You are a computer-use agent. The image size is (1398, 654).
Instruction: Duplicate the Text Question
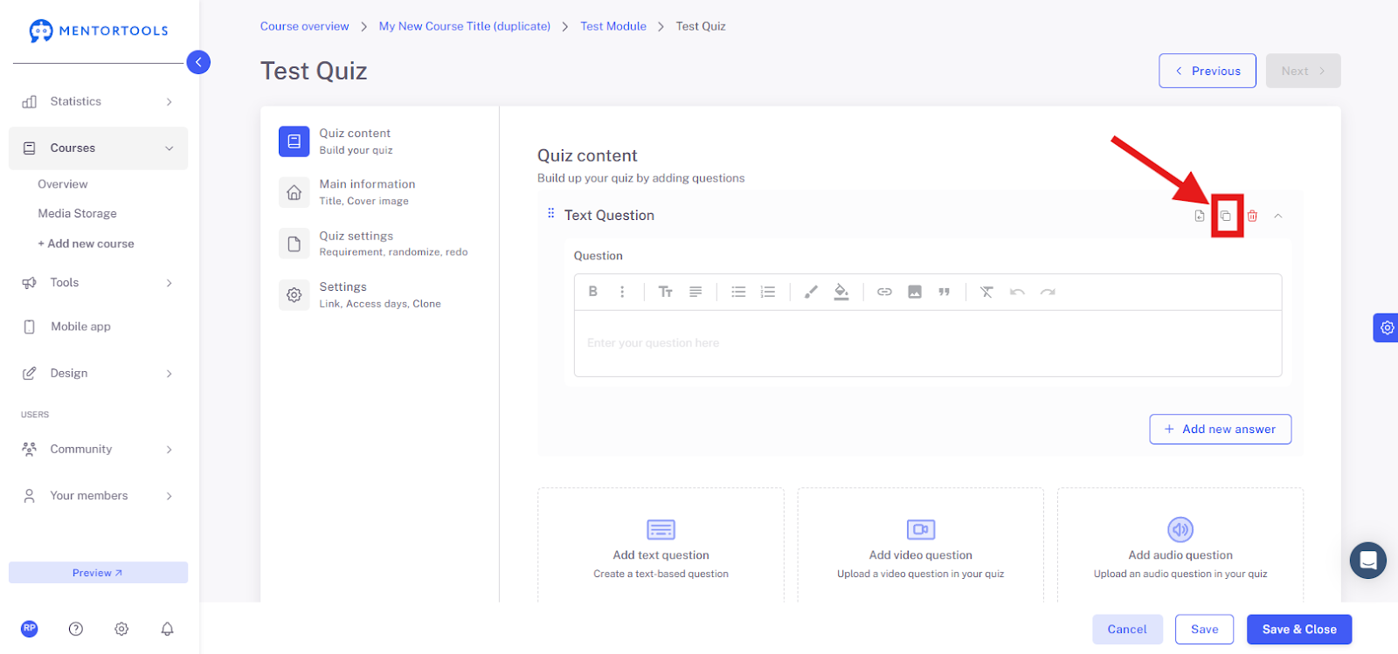tap(1226, 216)
